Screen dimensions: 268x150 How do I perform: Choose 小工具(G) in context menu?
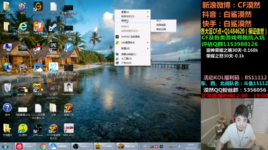pos(132,59)
